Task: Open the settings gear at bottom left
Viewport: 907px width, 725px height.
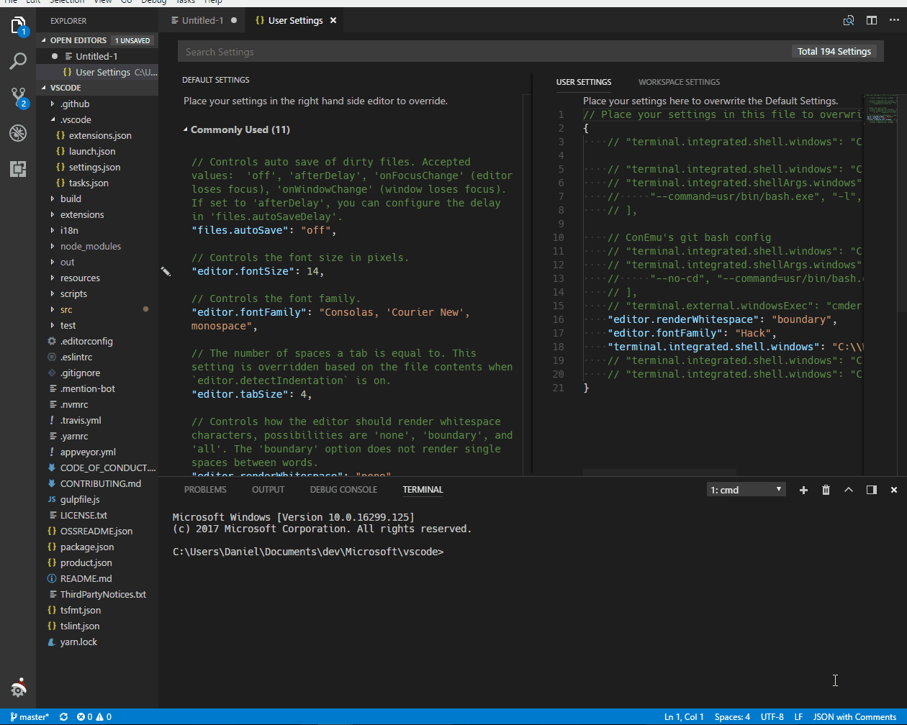Action: pos(18,688)
